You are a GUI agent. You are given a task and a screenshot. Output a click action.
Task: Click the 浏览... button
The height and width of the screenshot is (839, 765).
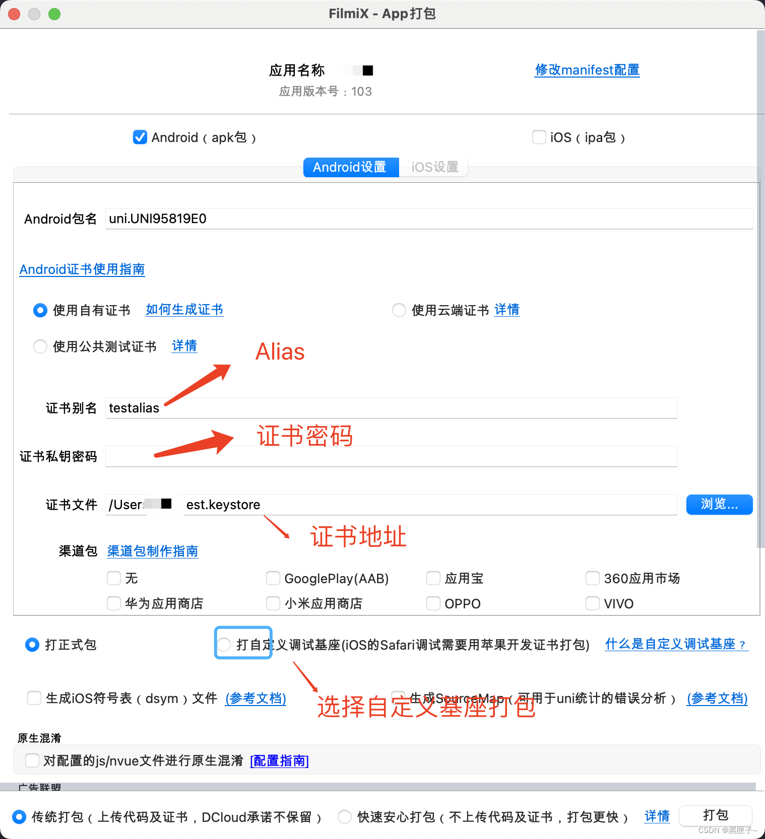click(720, 505)
